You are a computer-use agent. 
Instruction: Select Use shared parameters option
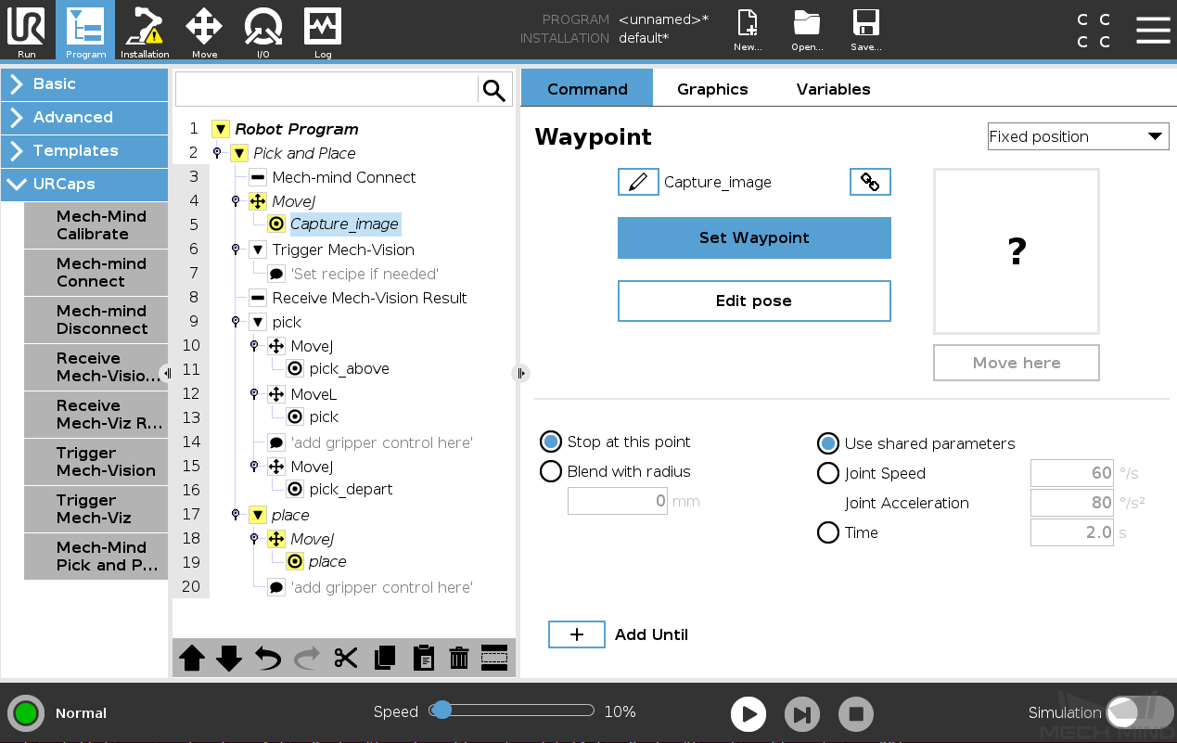[828, 443]
